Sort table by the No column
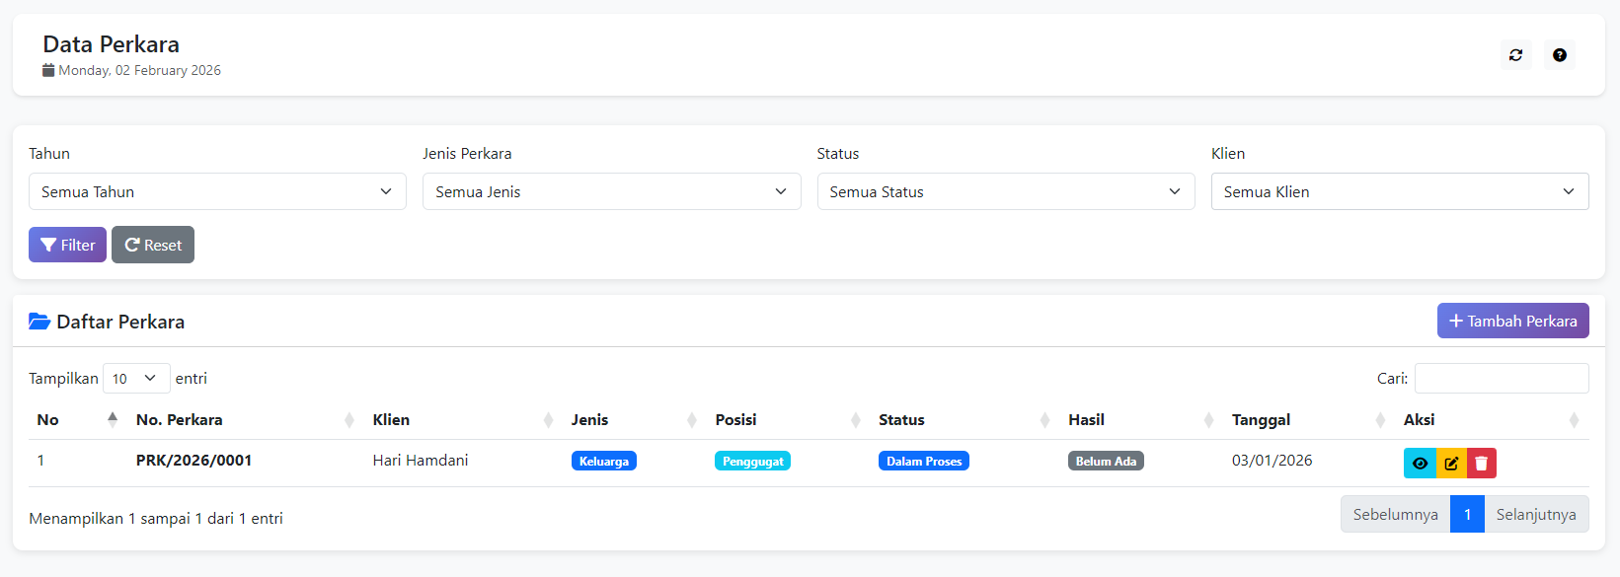This screenshot has width=1620, height=577. click(78, 420)
